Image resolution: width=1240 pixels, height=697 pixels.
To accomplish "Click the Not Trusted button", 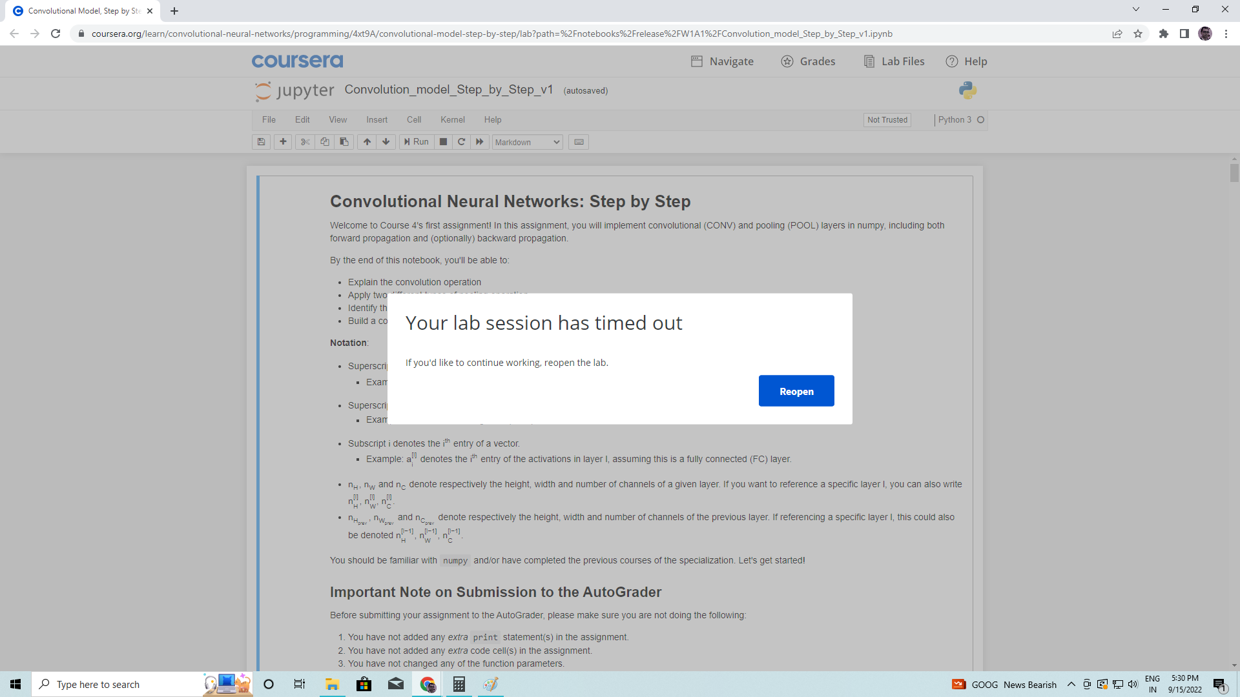I will (887, 120).
